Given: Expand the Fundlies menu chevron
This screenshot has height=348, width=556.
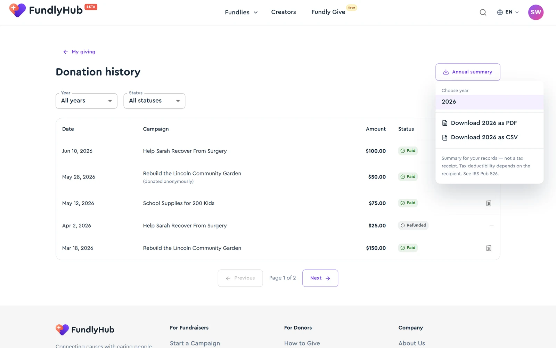Looking at the screenshot, I should (x=256, y=13).
